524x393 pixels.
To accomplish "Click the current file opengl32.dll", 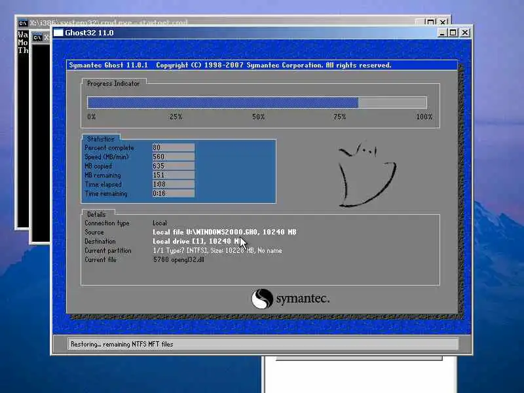I will [x=178, y=259].
